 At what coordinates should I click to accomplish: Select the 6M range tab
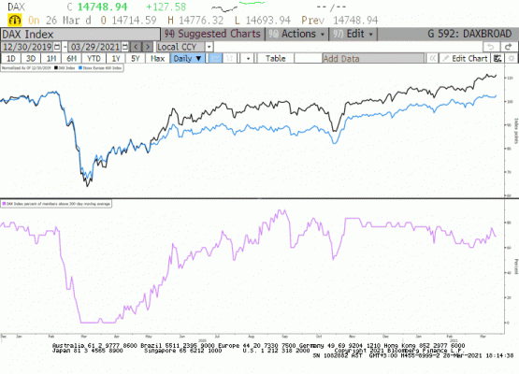click(71, 59)
